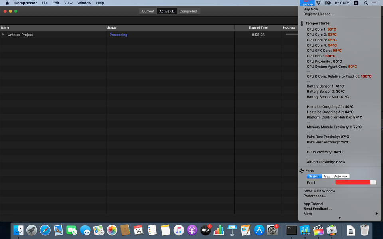Open Reminders from the dock
The height and width of the screenshot is (239, 383).
tap(152, 230)
